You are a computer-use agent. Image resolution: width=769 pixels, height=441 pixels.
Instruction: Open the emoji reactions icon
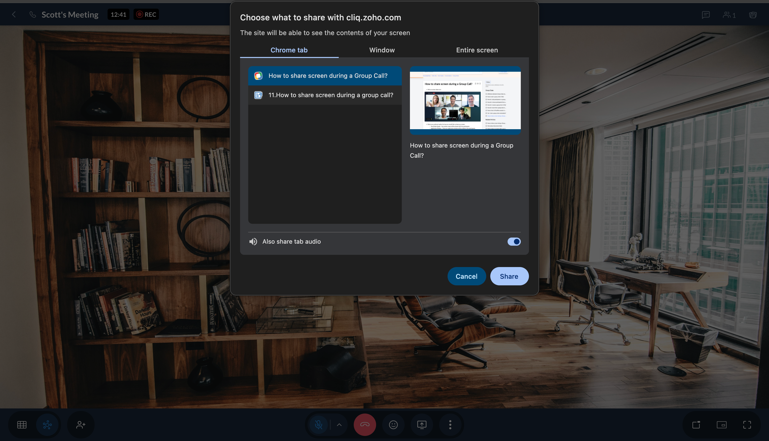pyautogui.click(x=393, y=425)
